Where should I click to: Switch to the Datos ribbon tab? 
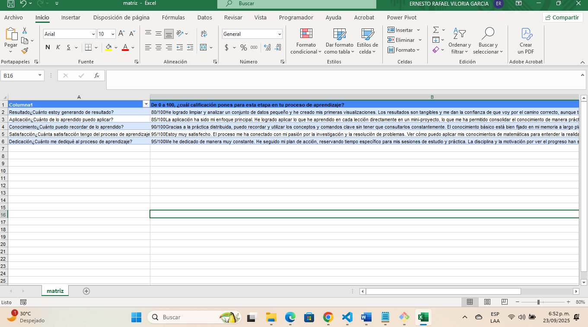point(204,18)
